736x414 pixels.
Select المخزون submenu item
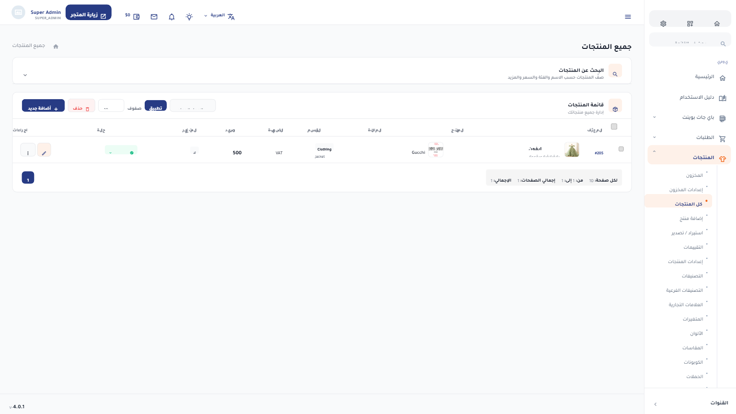tap(694, 175)
